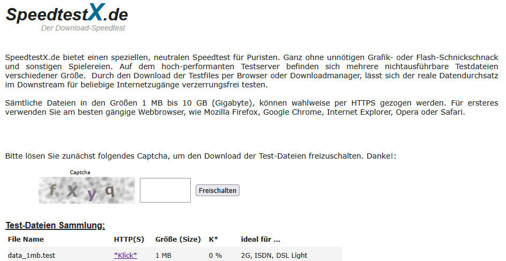Click the "2G, ISDN, DSL Light" cell
506x261 pixels.
[x=274, y=255]
